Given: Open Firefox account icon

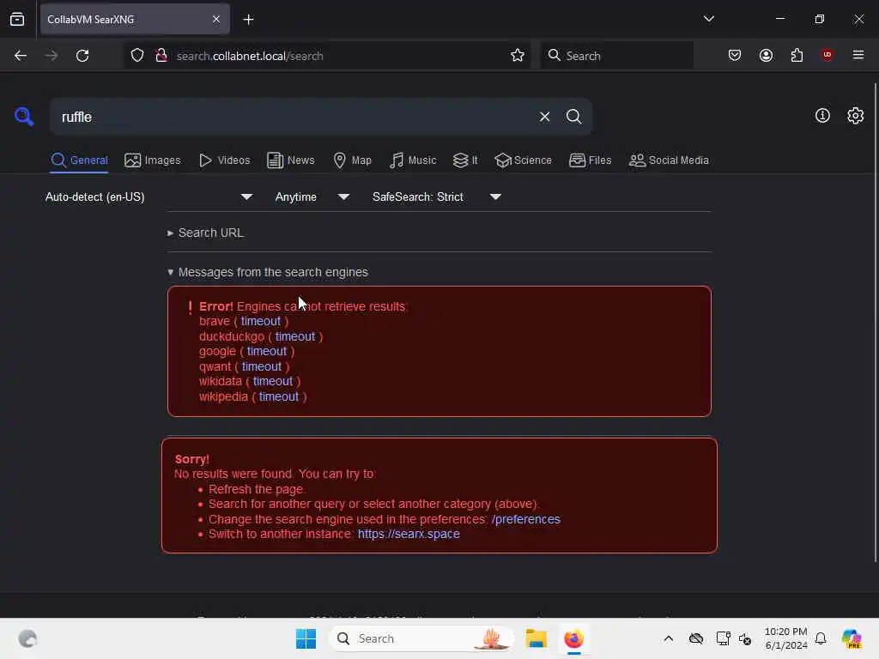Looking at the screenshot, I should point(766,56).
